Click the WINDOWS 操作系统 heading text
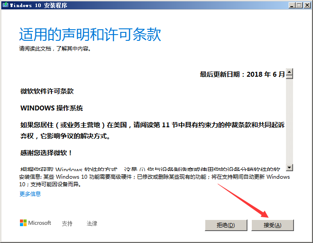The width and height of the screenshot is (313, 243). pyautogui.click(x=51, y=108)
